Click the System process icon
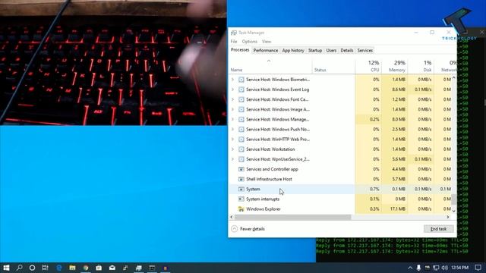The image size is (486, 273). point(241,189)
